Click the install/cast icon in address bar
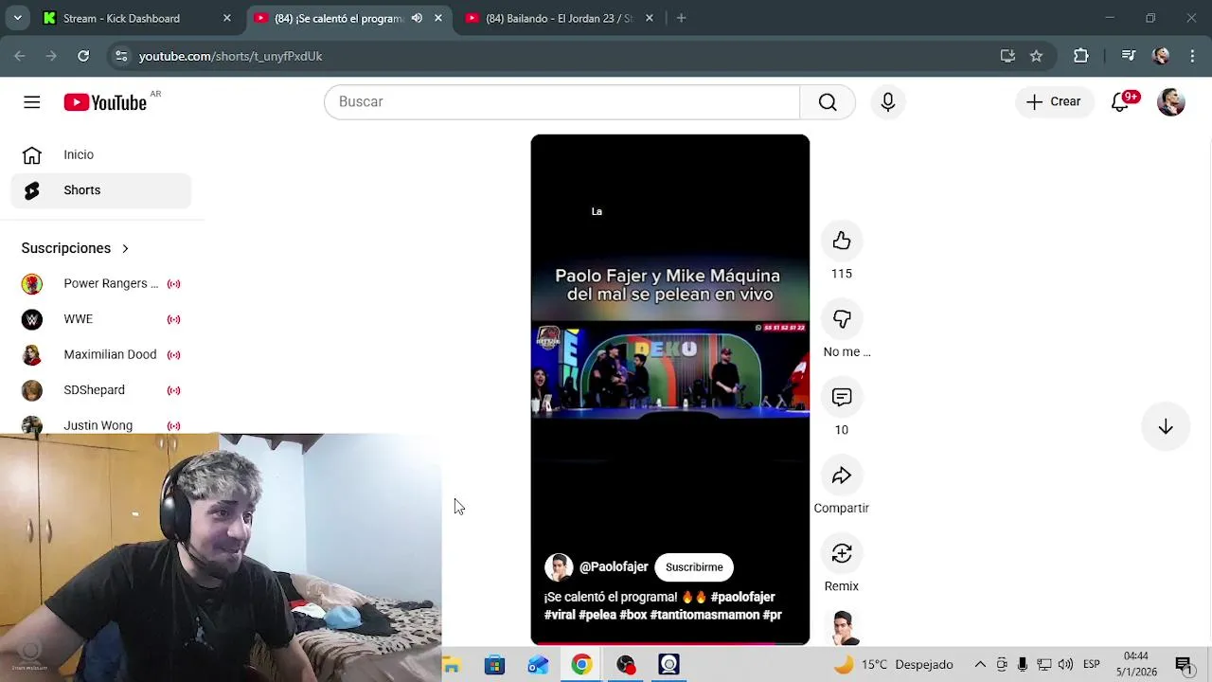The width and height of the screenshot is (1212, 682). point(1007,56)
